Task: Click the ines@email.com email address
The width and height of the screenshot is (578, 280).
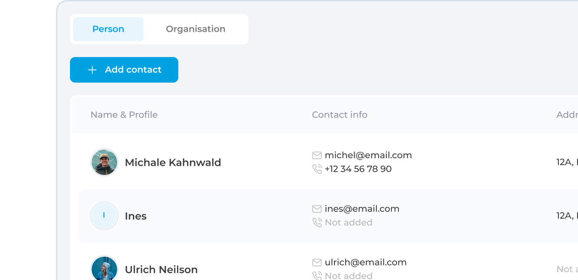Action: [362, 209]
